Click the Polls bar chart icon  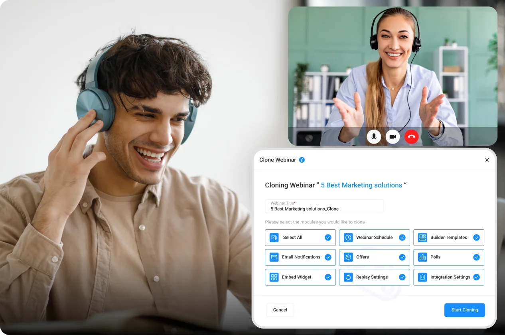click(422, 257)
